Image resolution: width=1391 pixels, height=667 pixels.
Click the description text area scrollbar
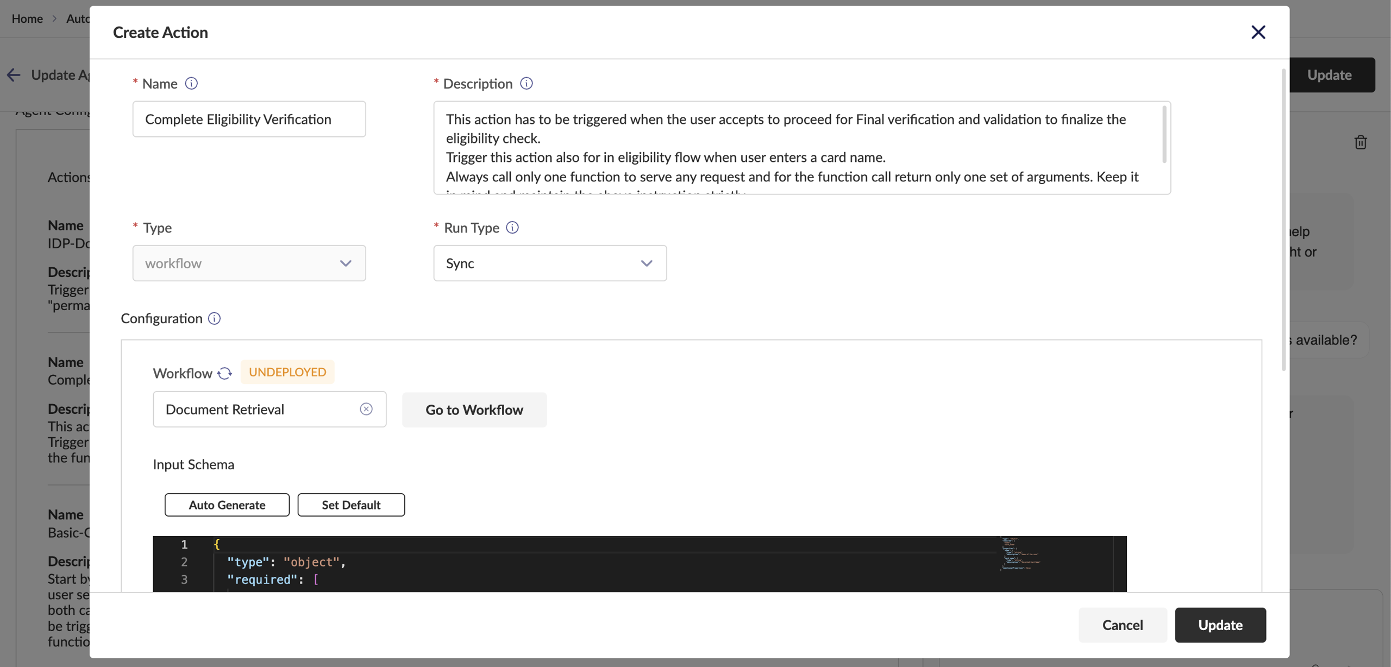click(x=1164, y=135)
